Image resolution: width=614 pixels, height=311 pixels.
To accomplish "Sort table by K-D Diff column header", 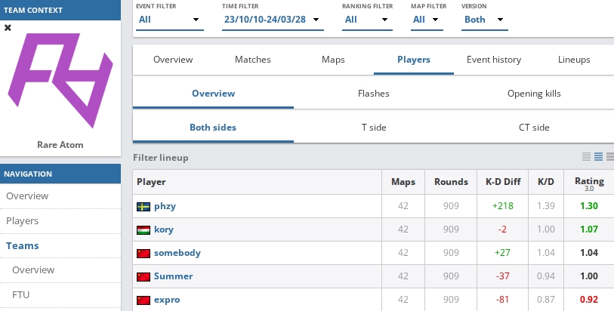I will click(x=503, y=182).
